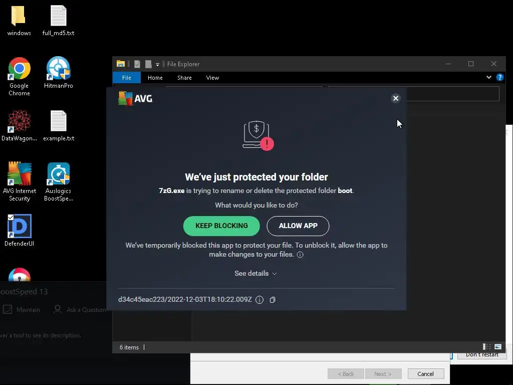Open Customize Quick Access Toolbar dropdown
Image resolution: width=513 pixels, height=385 pixels.
click(157, 64)
